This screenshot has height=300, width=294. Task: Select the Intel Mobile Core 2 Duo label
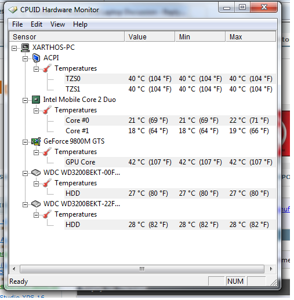pos(79,100)
